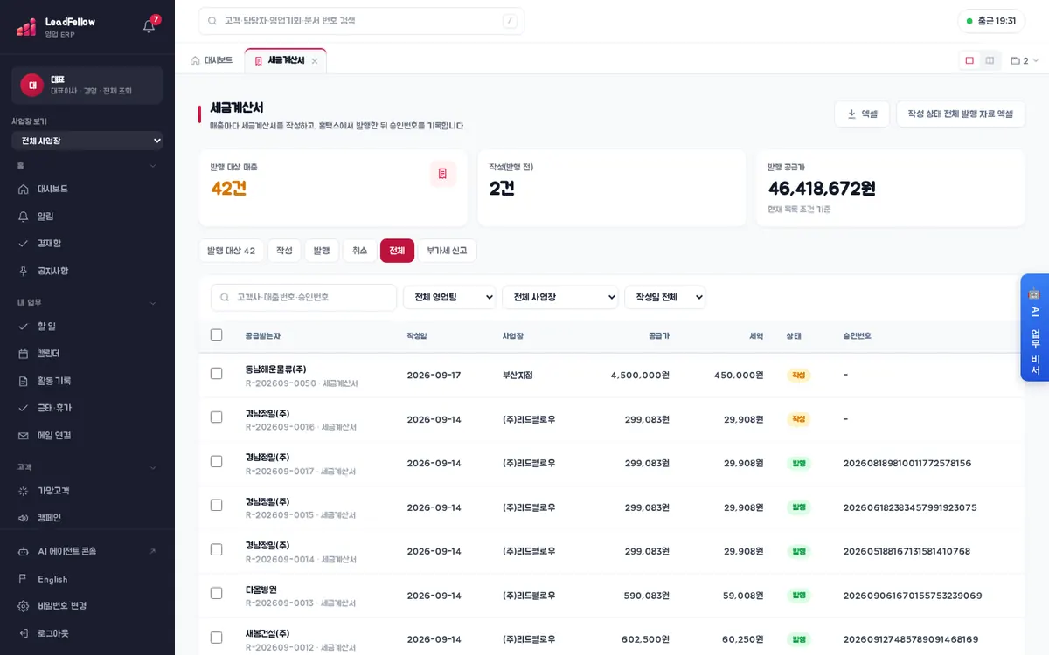Open the 부가세 신고 filter
The width and height of the screenshot is (1049, 655).
tap(447, 251)
